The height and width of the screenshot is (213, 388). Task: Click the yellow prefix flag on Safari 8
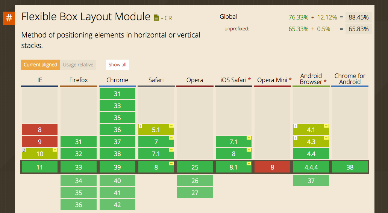(171, 163)
